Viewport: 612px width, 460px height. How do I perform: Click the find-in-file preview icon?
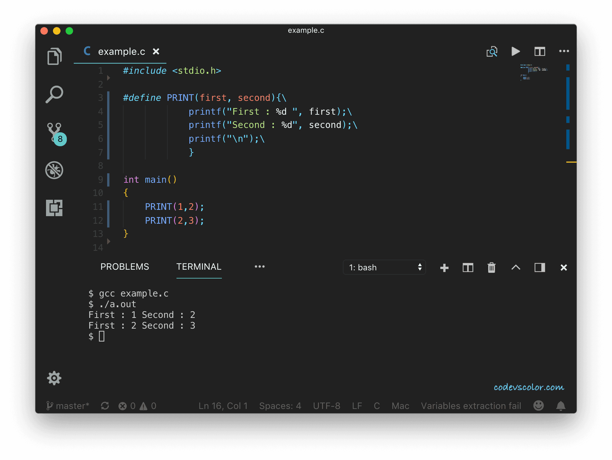click(x=492, y=51)
